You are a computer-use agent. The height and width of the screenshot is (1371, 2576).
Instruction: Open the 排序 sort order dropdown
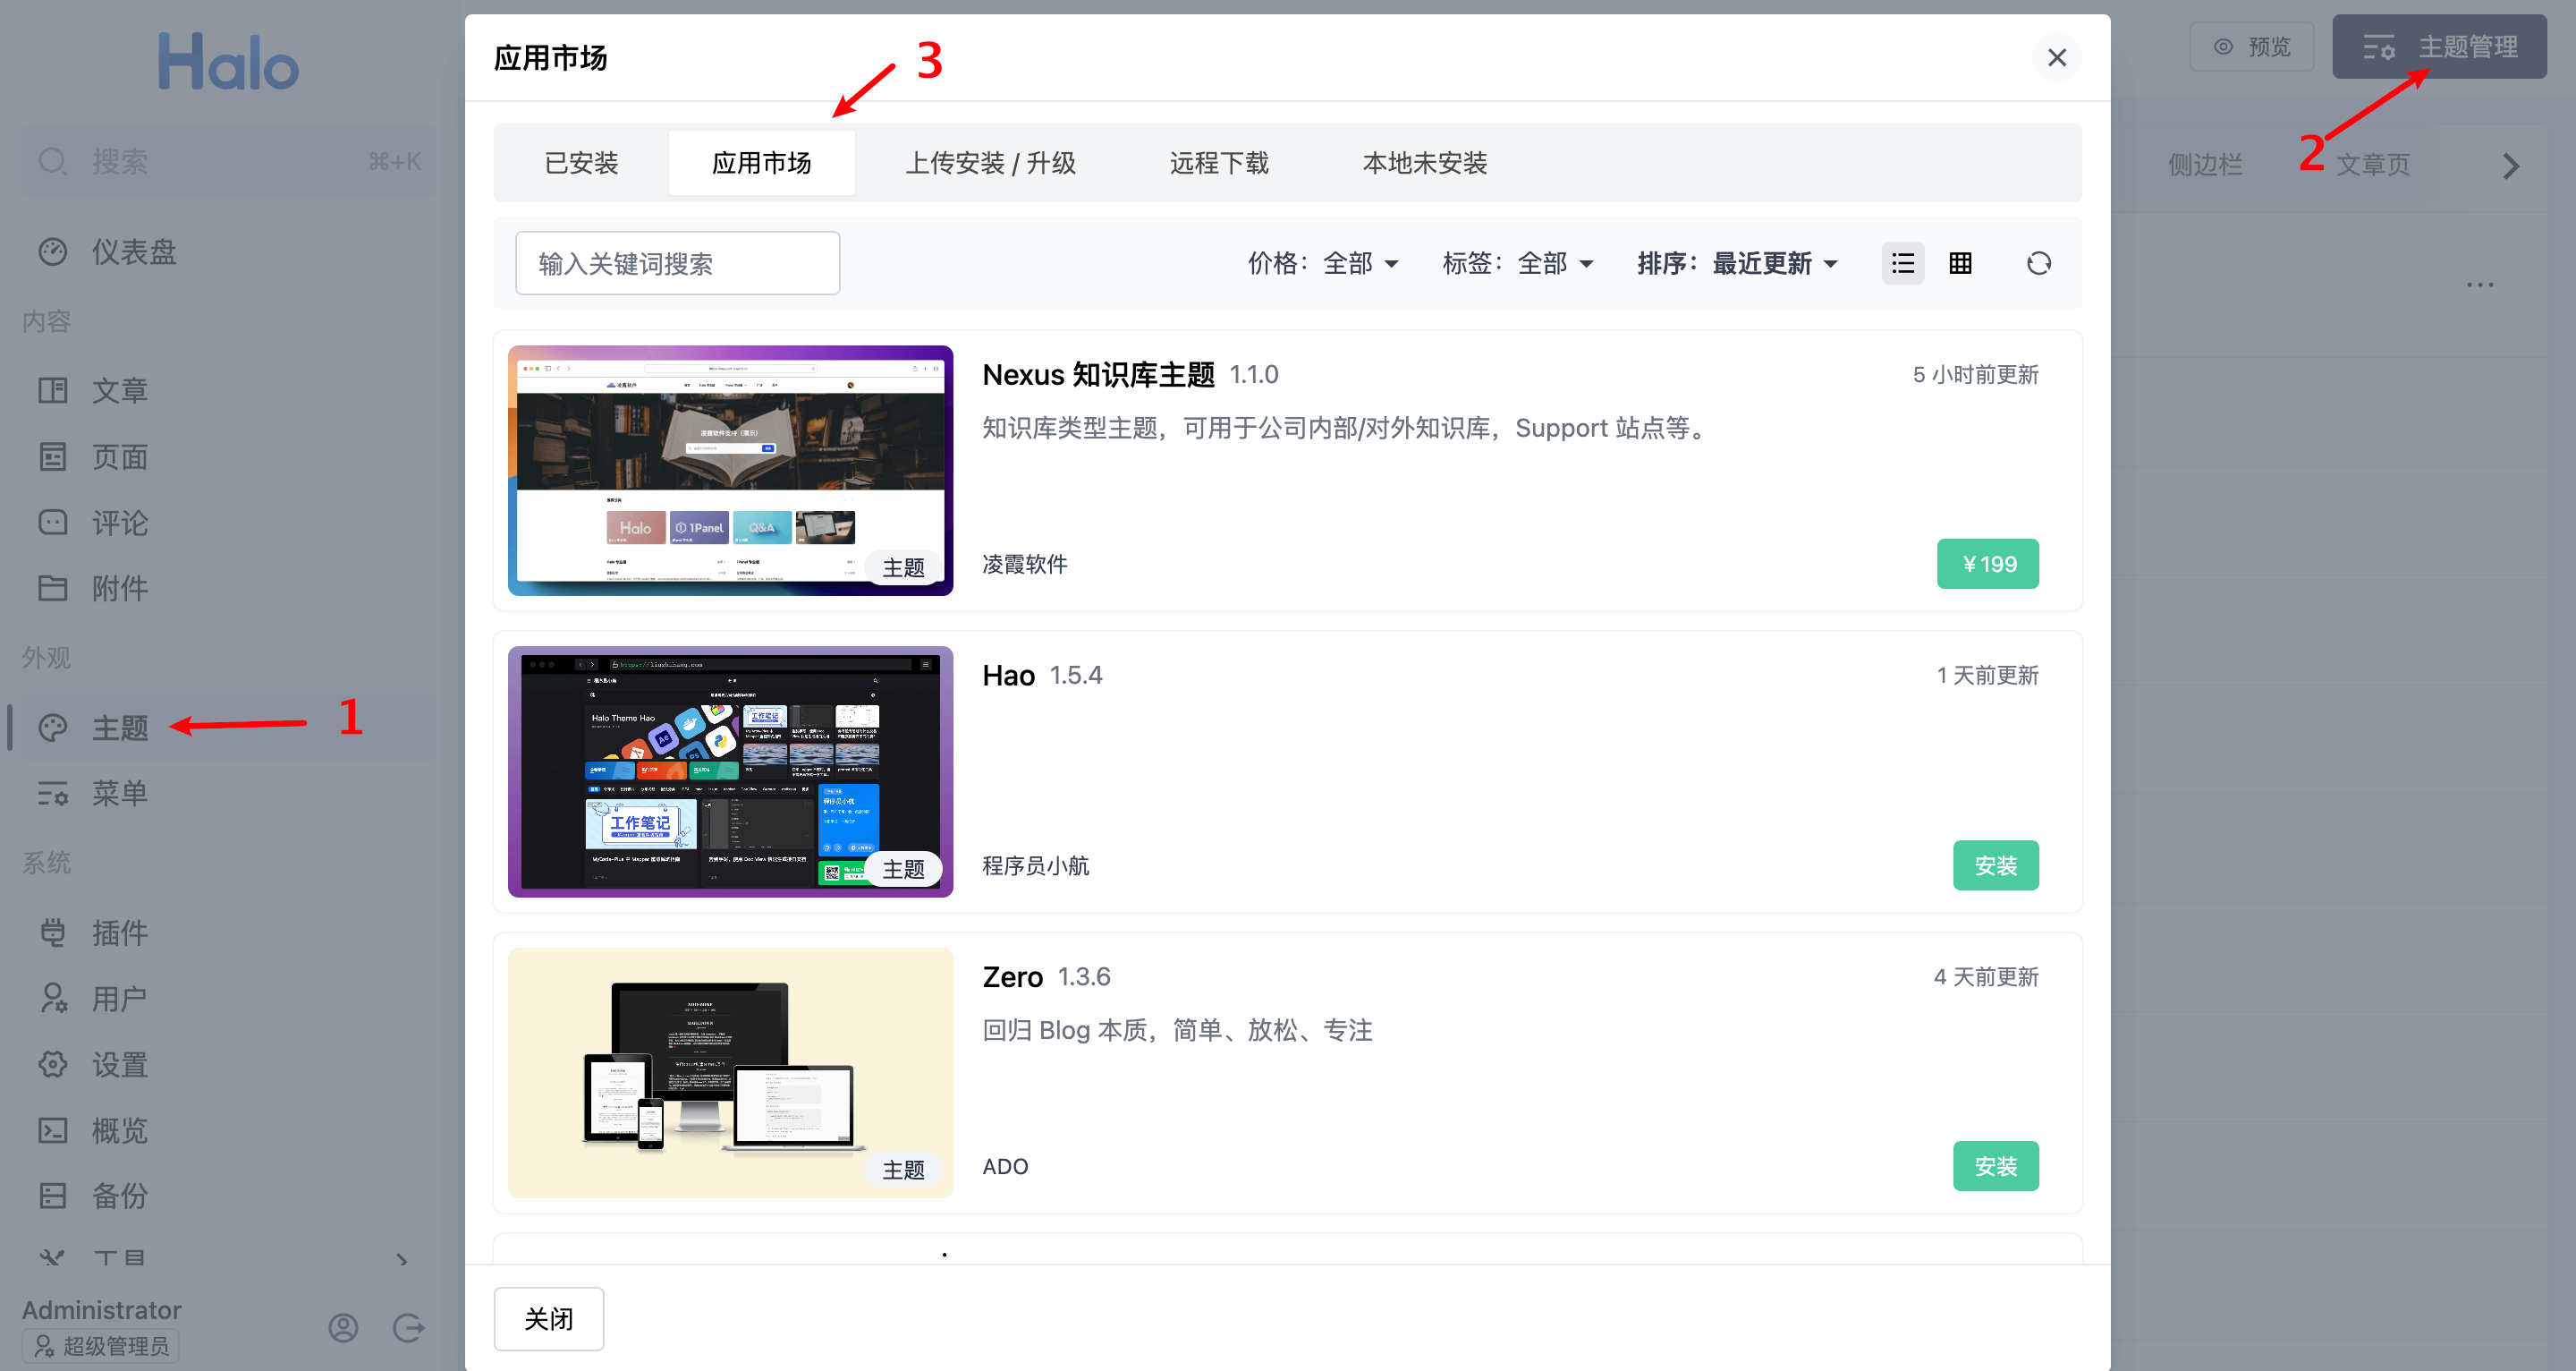[1737, 263]
